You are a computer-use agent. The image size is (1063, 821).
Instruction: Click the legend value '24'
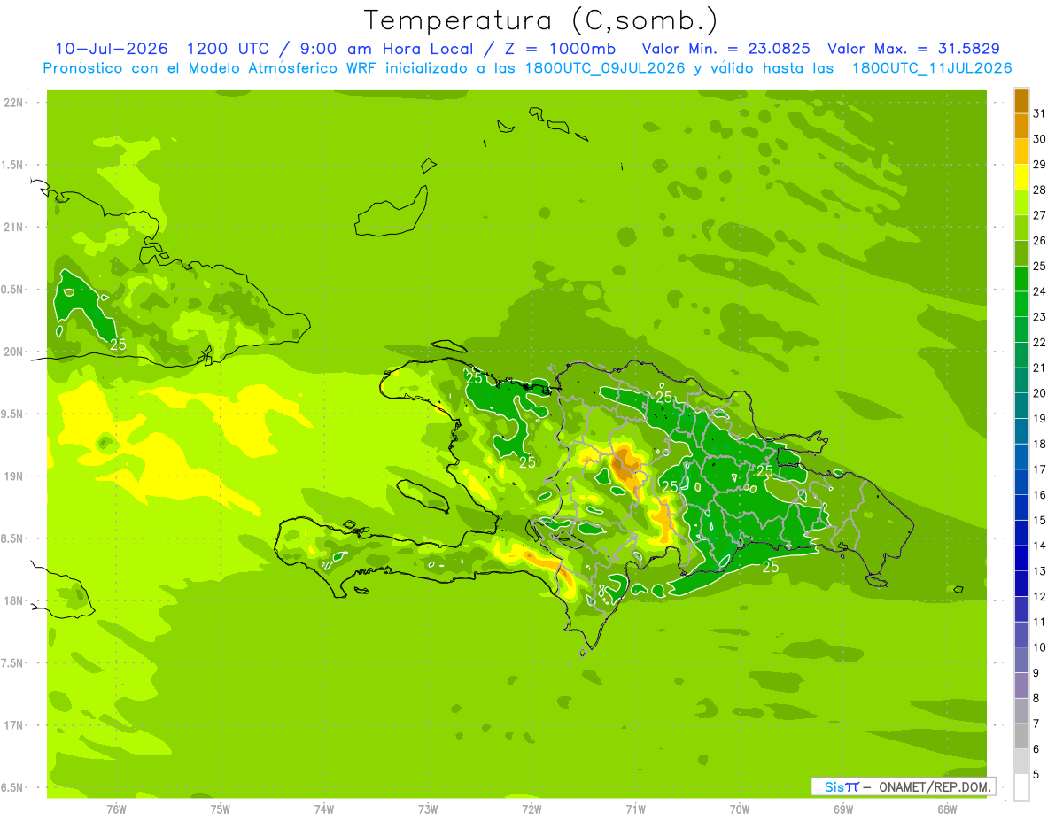[x=1040, y=291]
